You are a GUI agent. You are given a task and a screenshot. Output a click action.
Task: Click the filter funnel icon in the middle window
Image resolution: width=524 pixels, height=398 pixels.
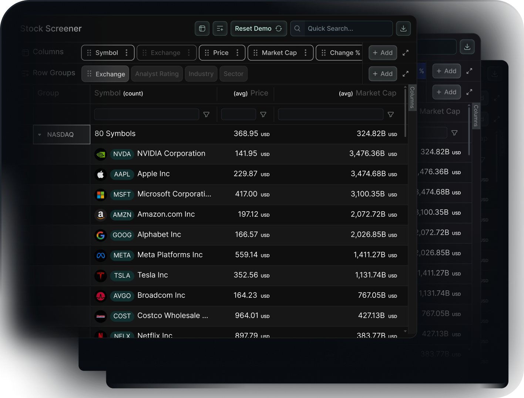coord(454,133)
